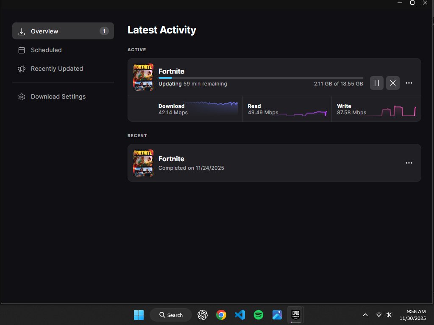
Task: Click the Scheduled calendar icon
Action: pos(22,50)
